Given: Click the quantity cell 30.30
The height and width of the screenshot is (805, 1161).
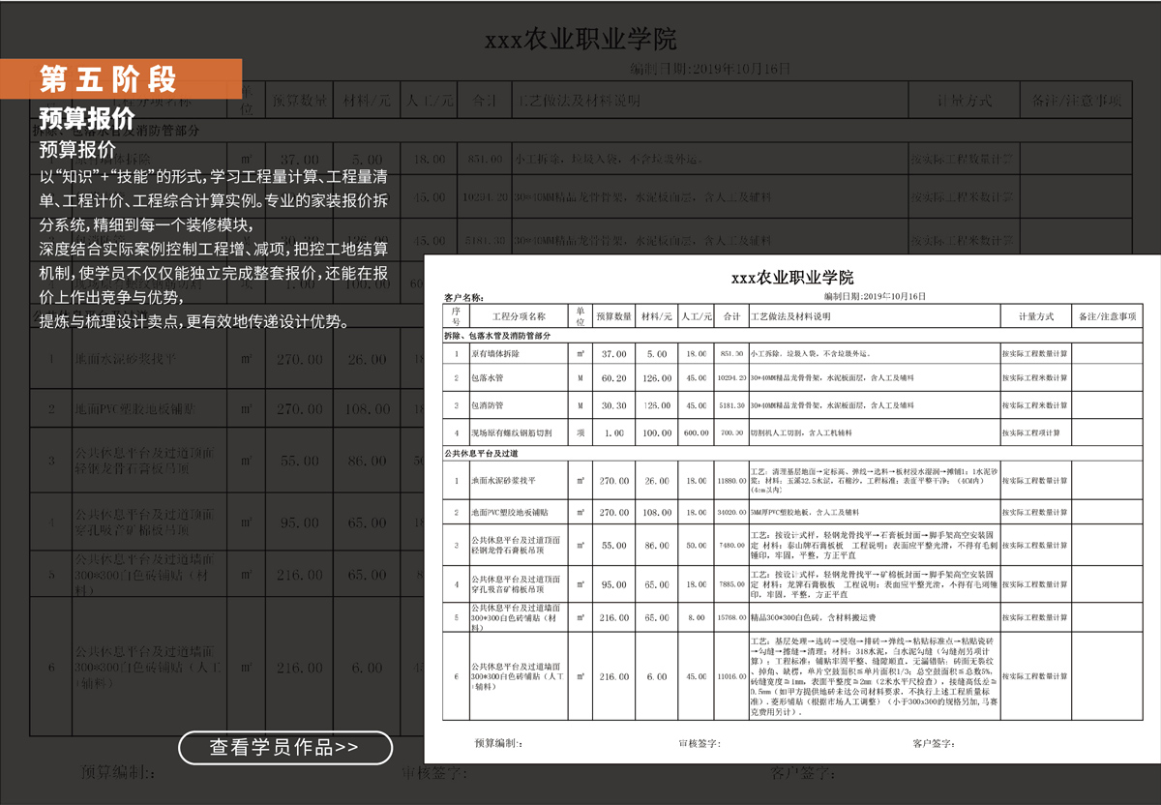Looking at the screenshot, I should [x=613, y=405].
